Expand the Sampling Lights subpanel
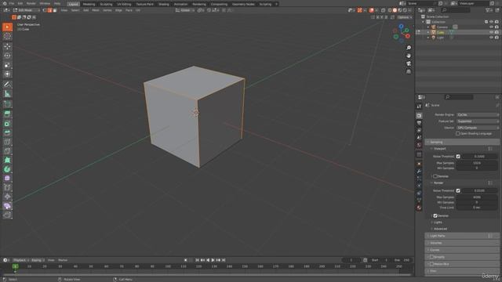Image resolution: width=502 pixels, height=282 pixels. tap(438, 222)
